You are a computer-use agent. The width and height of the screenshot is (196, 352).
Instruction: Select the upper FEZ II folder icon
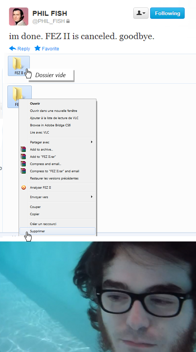(17, 63)
